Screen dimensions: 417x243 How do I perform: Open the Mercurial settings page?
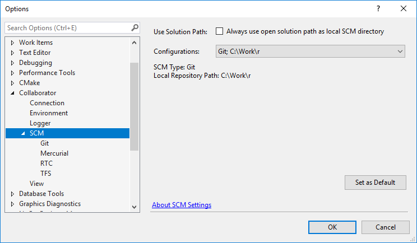(x=54, y=153)
